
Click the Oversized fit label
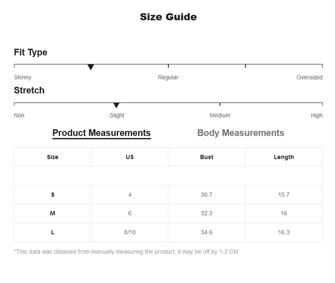click(309, 77)
